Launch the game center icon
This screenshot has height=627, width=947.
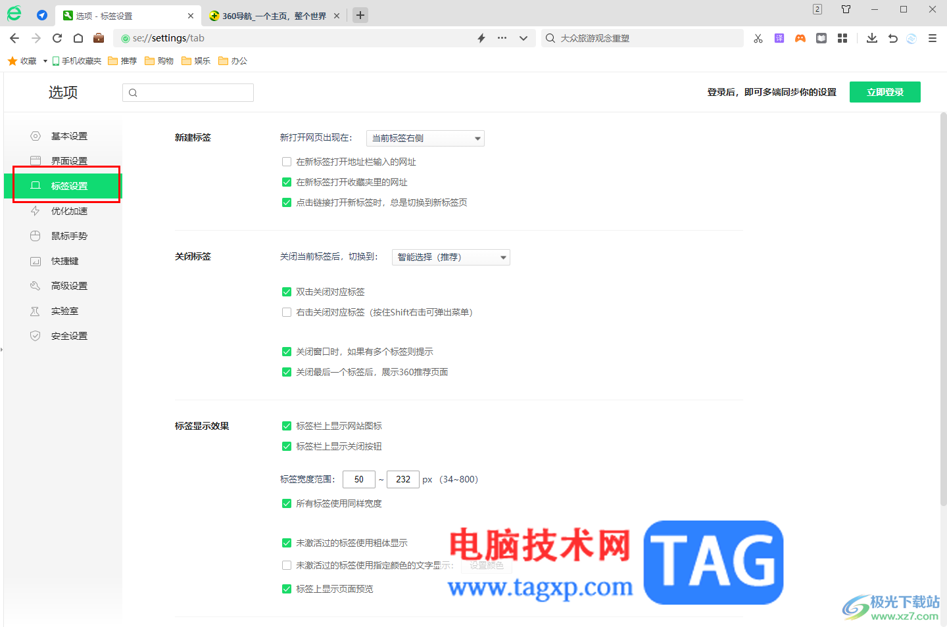(800, 38)
